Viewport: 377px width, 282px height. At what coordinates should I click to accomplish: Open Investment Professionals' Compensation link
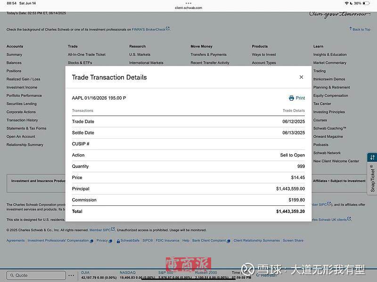[60, 241]
